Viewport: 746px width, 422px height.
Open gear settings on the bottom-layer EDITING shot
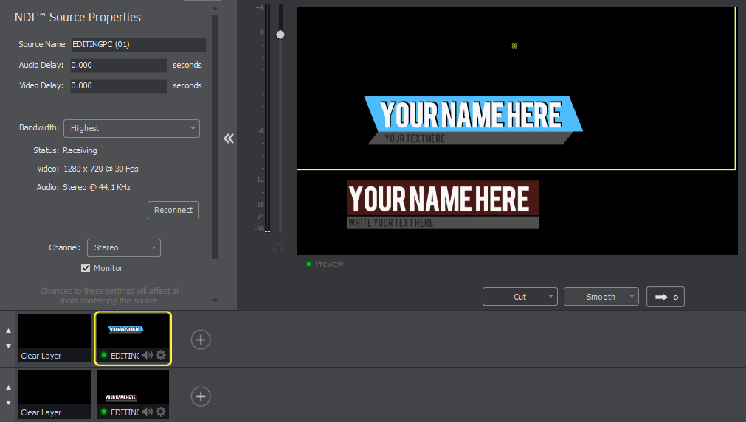tap(161, 412)
